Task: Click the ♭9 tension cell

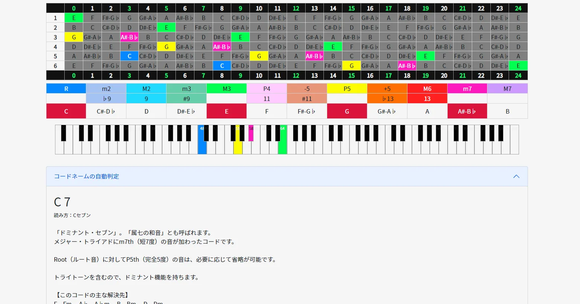Action: (x=106, y=99)
